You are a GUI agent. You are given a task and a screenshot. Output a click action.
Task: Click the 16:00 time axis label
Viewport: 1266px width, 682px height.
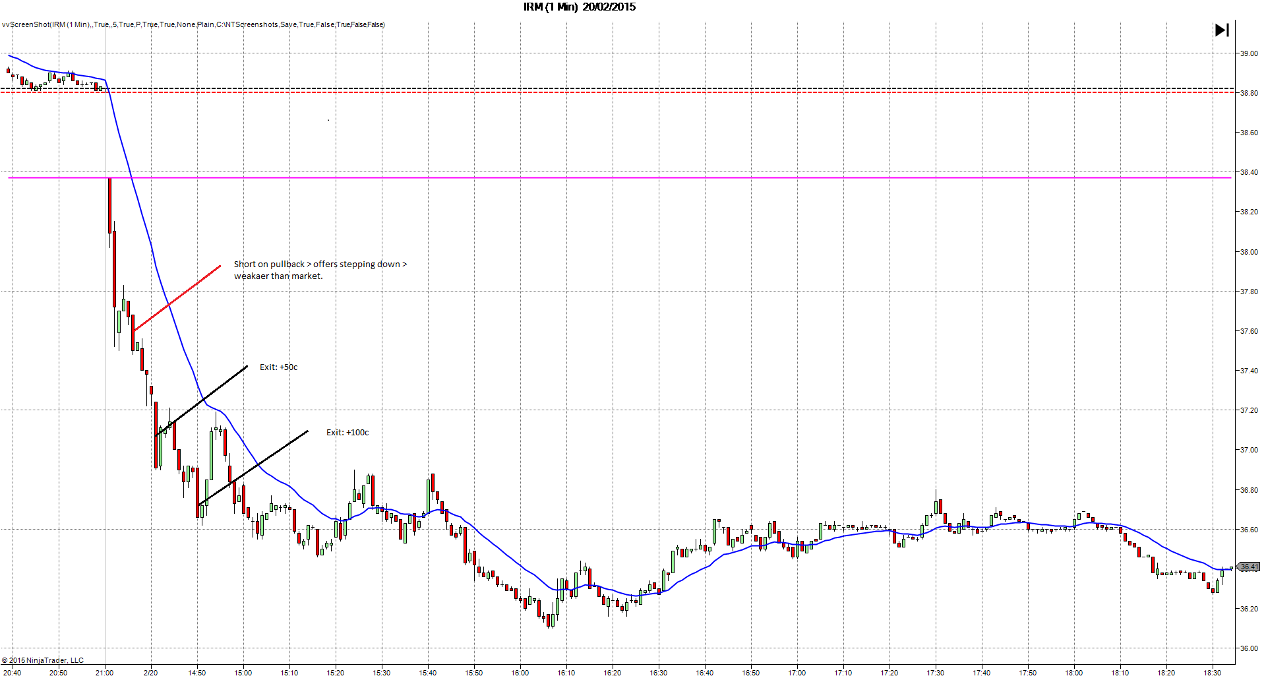(x=520, y=673)
